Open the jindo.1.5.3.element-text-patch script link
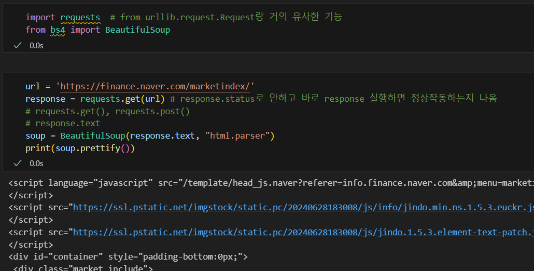Image resolution: width=534 pixels, height=271 pixels. pos(303,232)
